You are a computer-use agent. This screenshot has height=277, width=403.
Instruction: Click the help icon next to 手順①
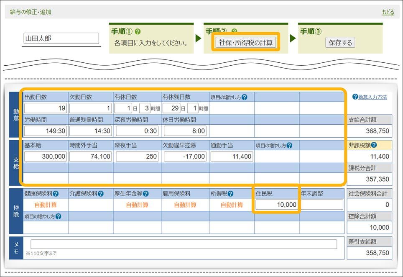[x=138, y=32]
